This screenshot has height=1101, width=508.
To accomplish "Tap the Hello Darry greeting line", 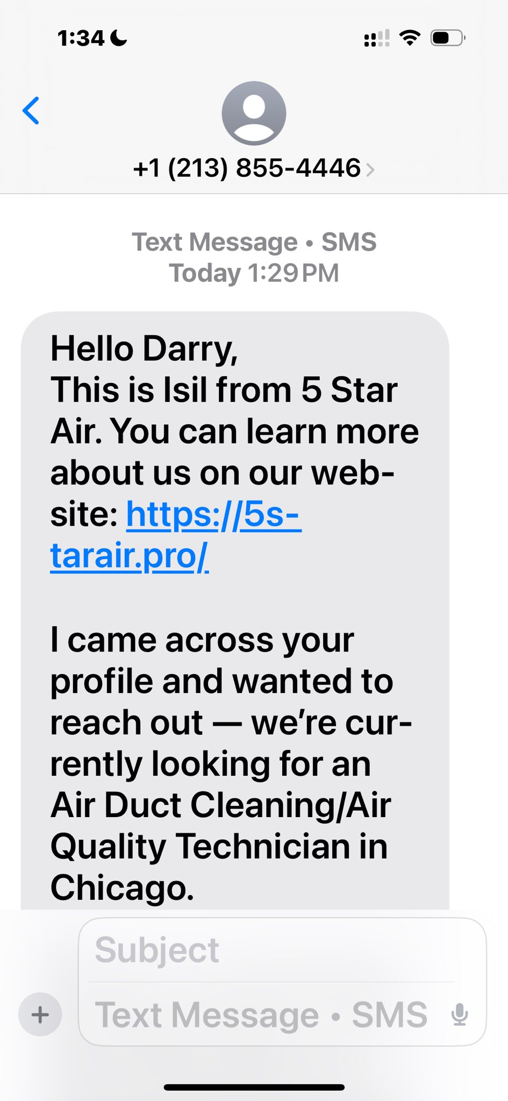I will coord(144,349).
